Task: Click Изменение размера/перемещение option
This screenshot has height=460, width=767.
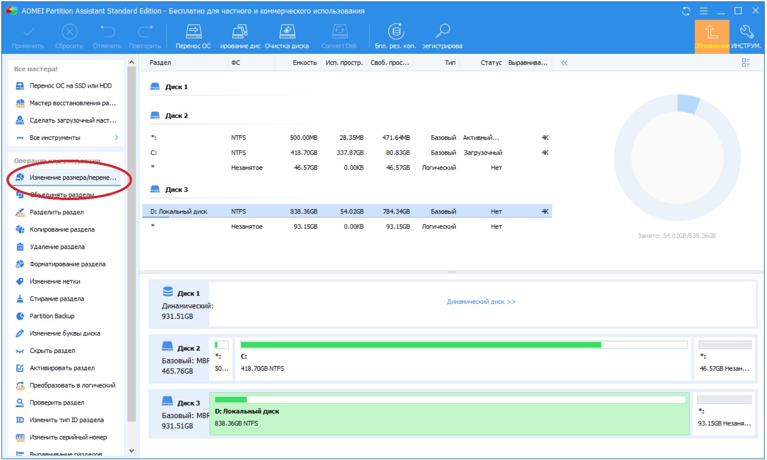Action: [72, 177]
